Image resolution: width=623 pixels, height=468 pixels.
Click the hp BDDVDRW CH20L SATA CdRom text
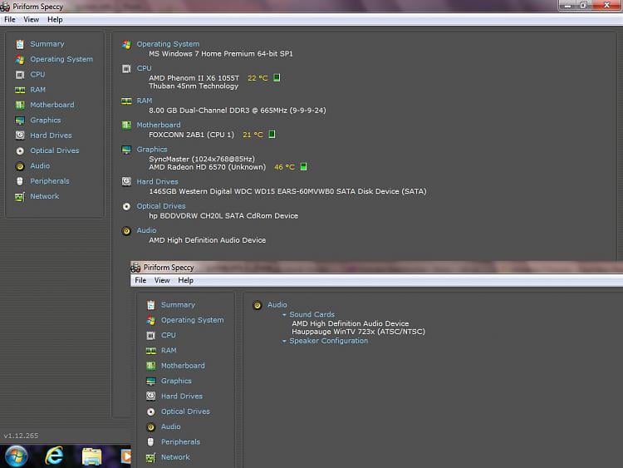[223, 216]
